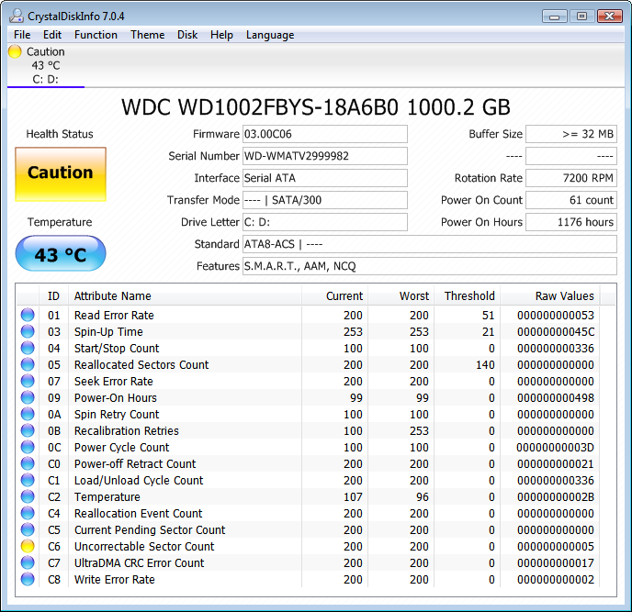Click the Attribute Name column header

[113, 296]
